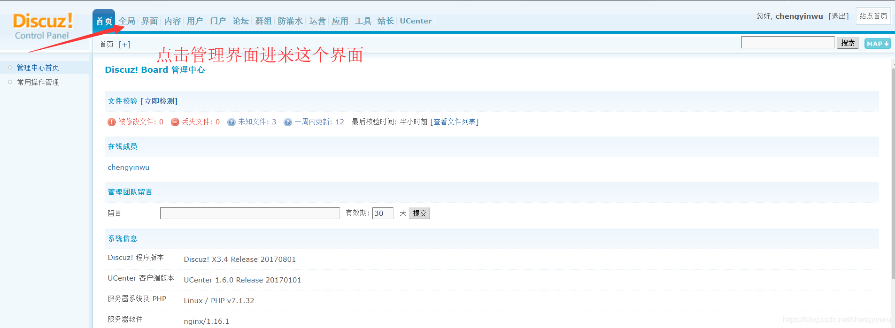This screenshot has width=895, height=328.
Task: Click online member chengyinwu
Action: click(129, 168)
